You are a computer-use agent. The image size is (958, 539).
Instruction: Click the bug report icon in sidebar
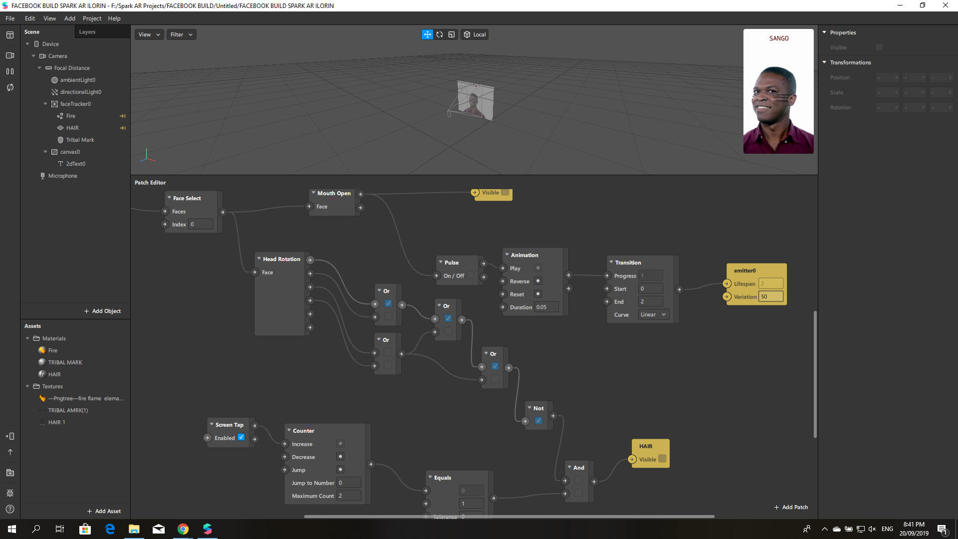tap(10, 493)
